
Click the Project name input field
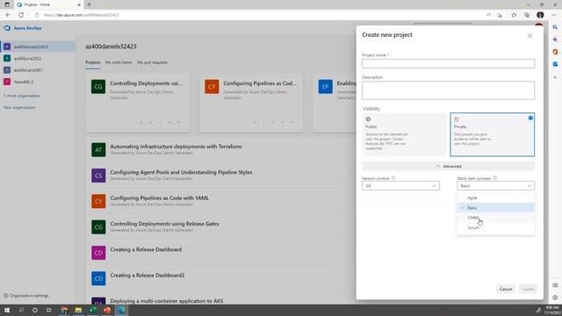[x=448, y=64]
